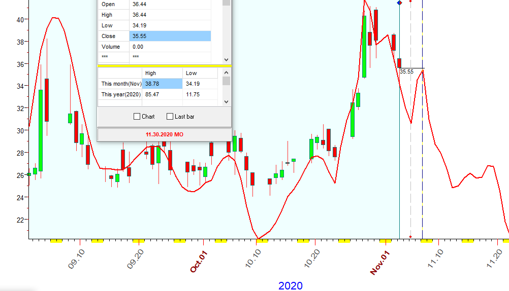509x291 pixels.
Task: Click the blue diamond marker atop the cursor line
Action: point(399,3)
